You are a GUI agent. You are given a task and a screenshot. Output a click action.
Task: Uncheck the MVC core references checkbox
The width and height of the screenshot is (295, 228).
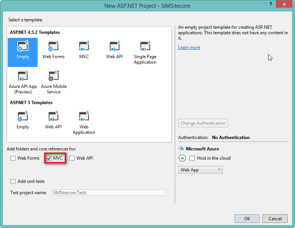[x=49, y=158]
